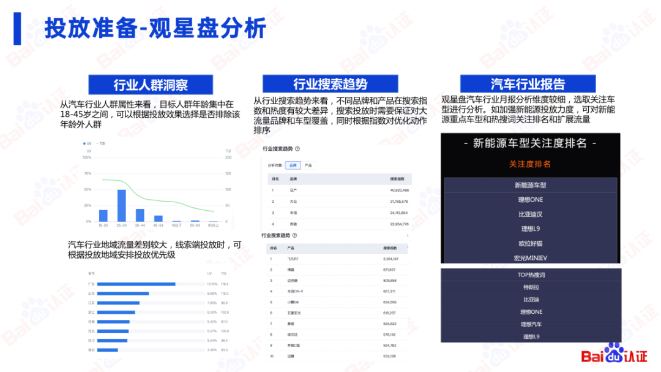Click the 丰田 brand row
Viewport: 661px width, 372px height.
click(x=339, y=213)
